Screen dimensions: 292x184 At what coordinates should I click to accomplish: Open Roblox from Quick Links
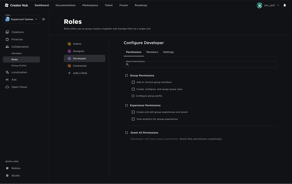pos(16,168)
